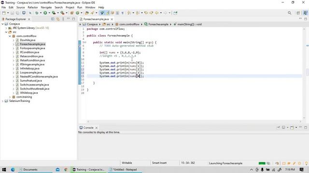The width and height of the screenshot is (309, 173).
Task: Click the External Tools run icon
Action: coord(62,13)
